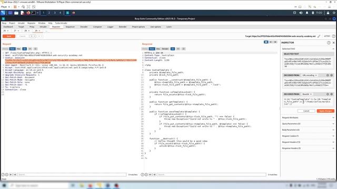This screenshot has width=337, height=189.
Task: Switch to the Proxy tab
Action: 32,27
